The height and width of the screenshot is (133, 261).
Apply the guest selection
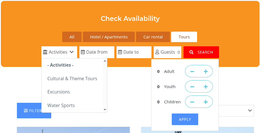pos(185,119)
